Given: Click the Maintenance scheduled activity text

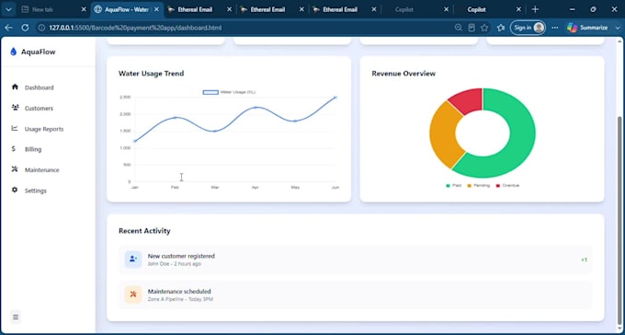Looking at the screenshot, I should tap(179, 292).
